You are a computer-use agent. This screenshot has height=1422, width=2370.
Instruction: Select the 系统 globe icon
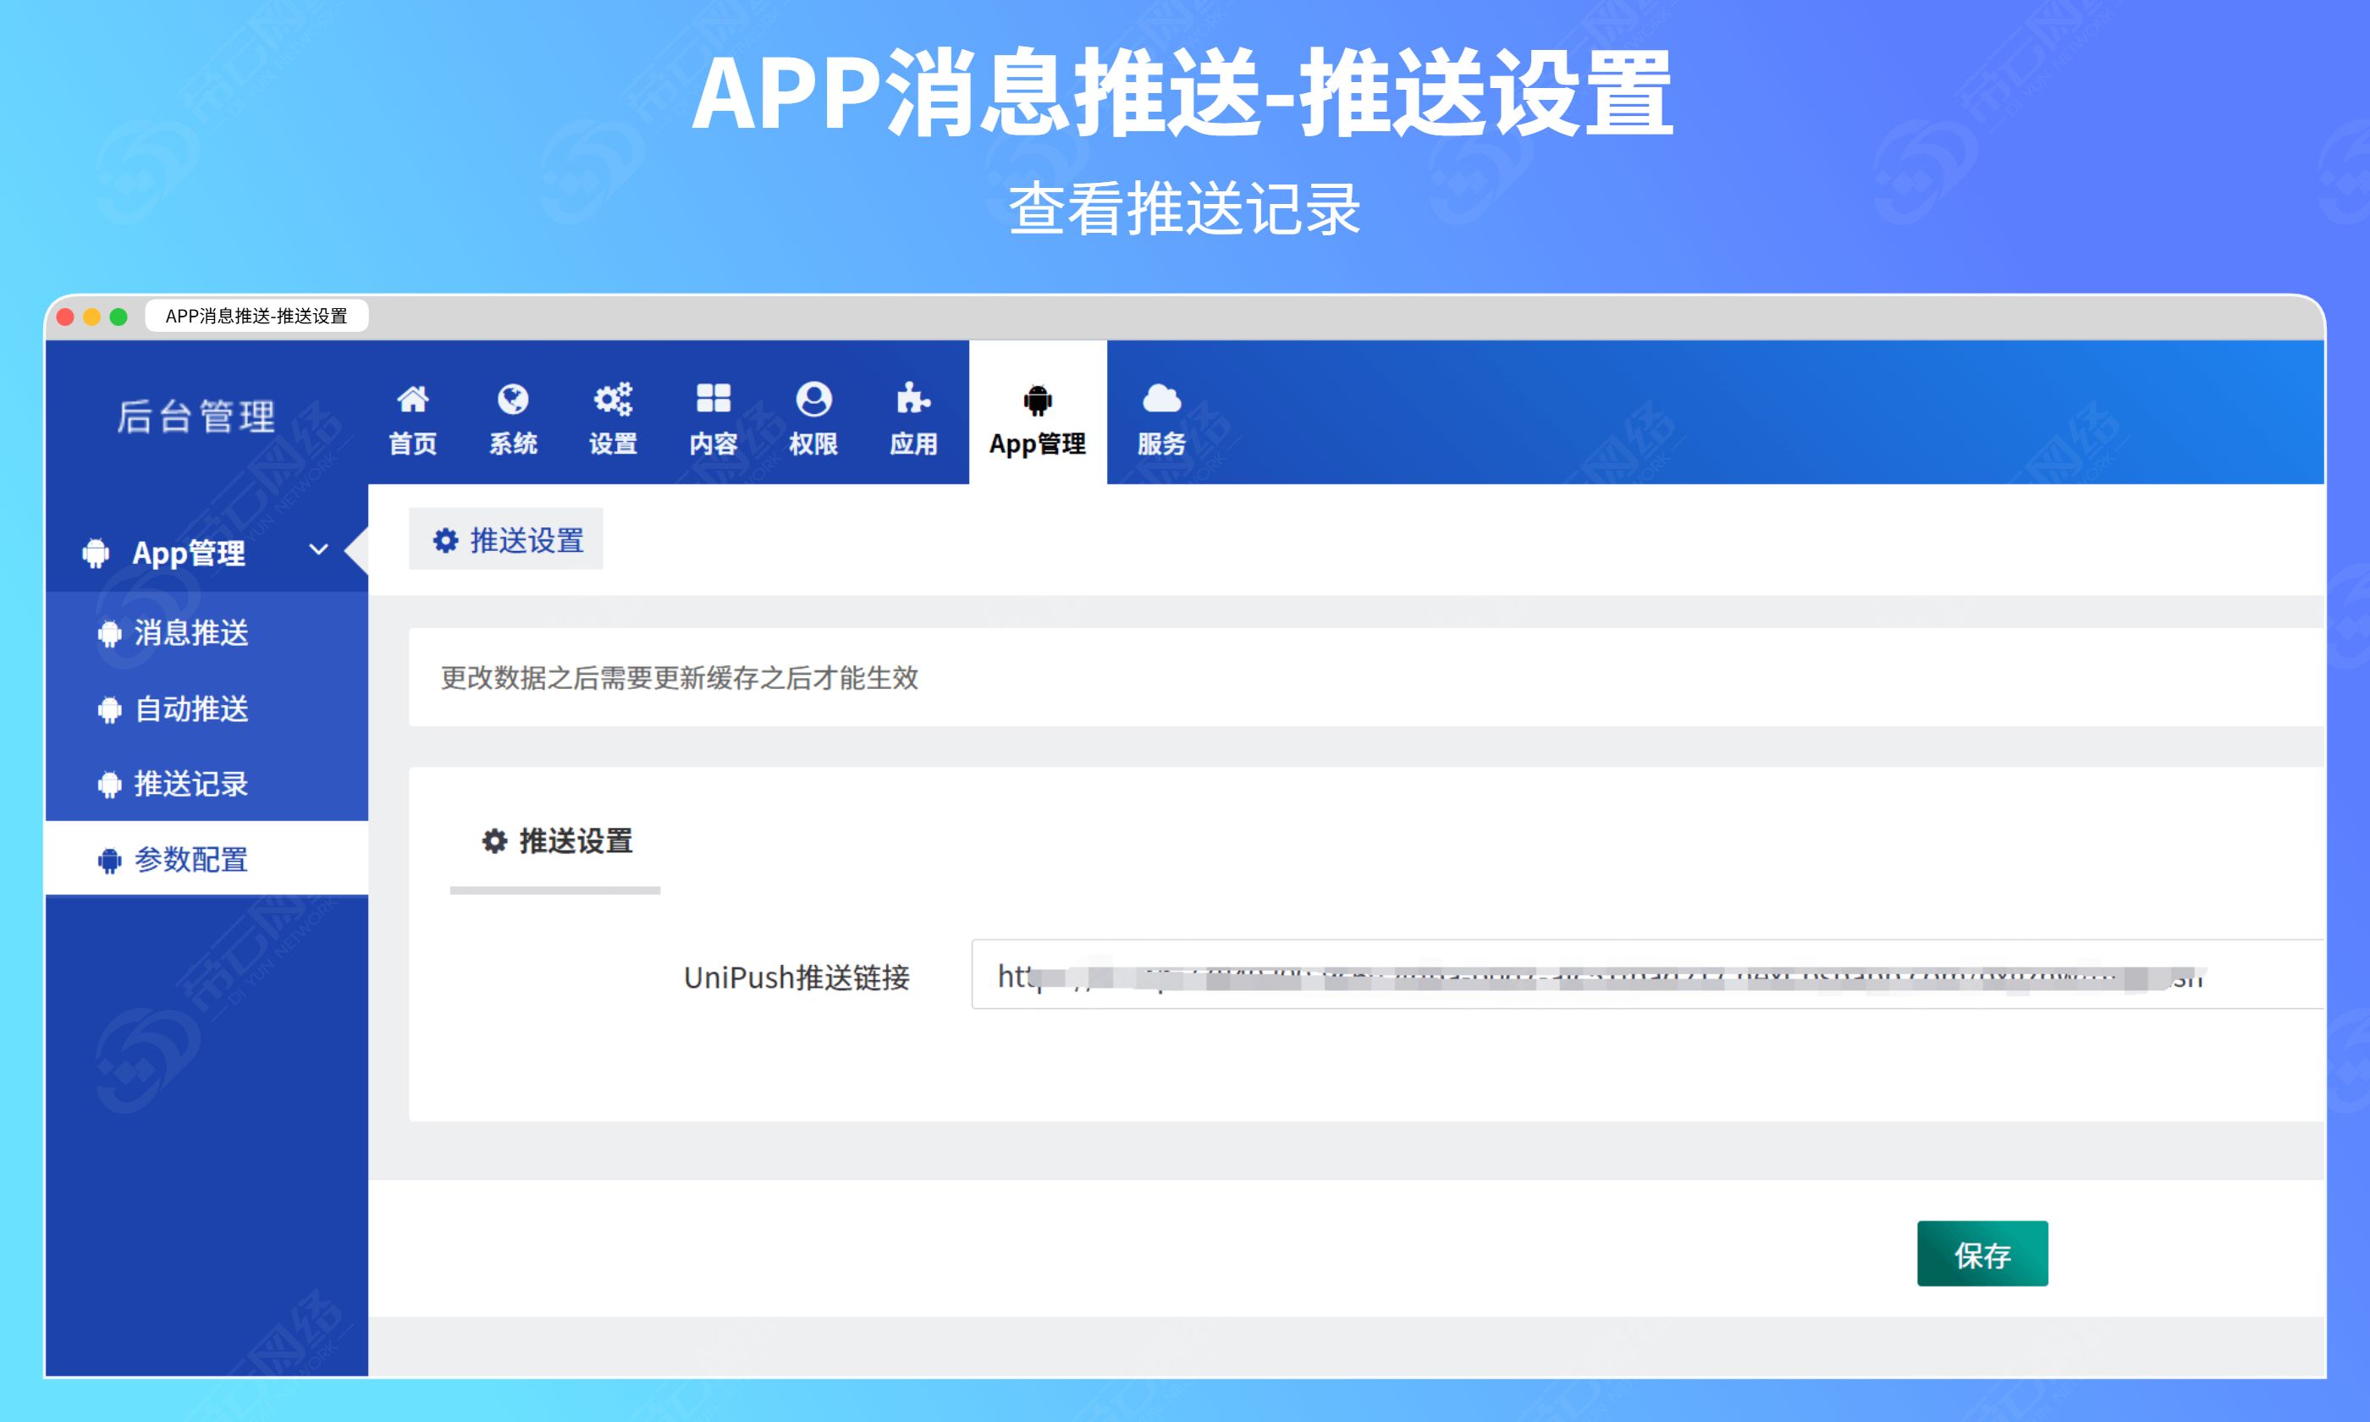coord(514,400)
